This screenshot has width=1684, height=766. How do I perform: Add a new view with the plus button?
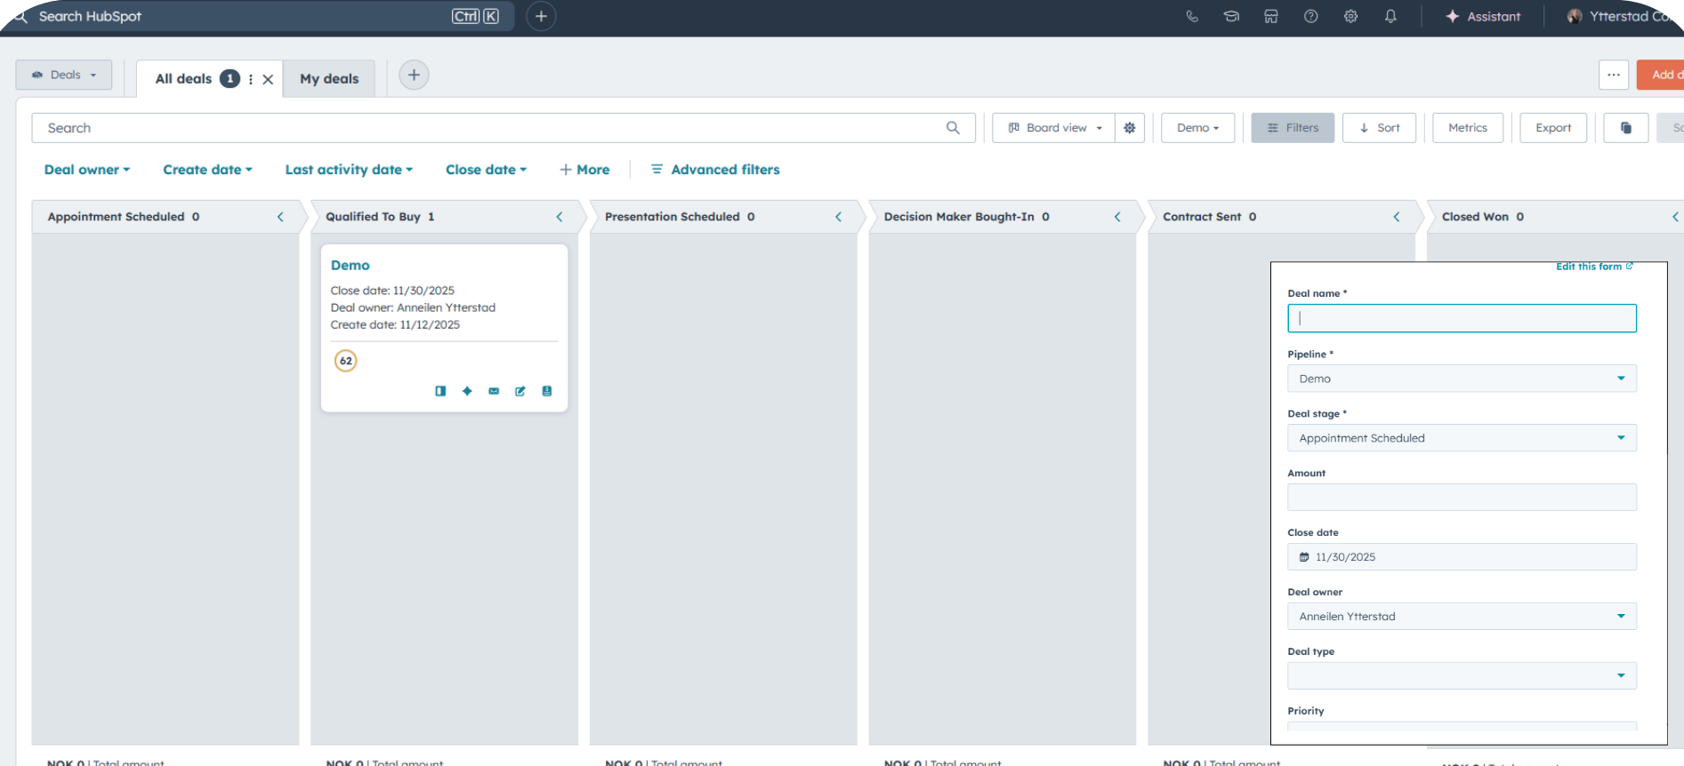(414, 75)
